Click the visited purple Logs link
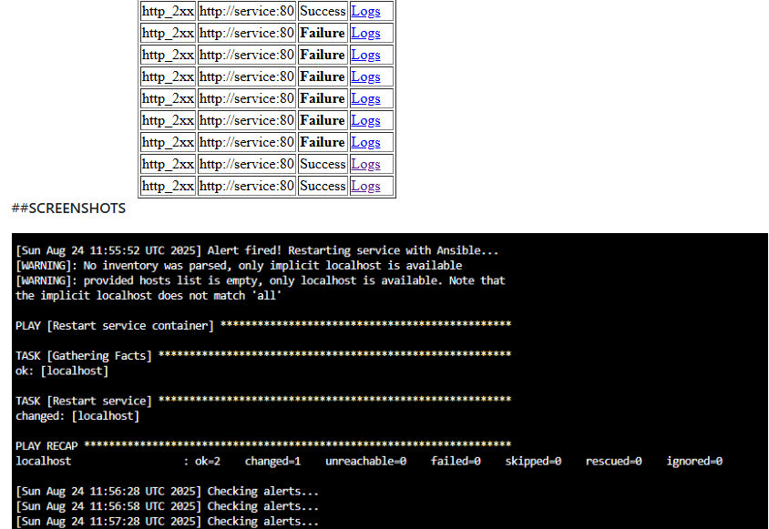 click(x=365, y=186)
